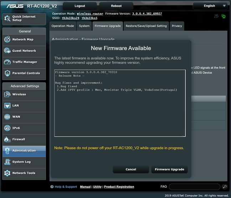
Task: Click the Help & Support question icon
Action: (52, 187)
